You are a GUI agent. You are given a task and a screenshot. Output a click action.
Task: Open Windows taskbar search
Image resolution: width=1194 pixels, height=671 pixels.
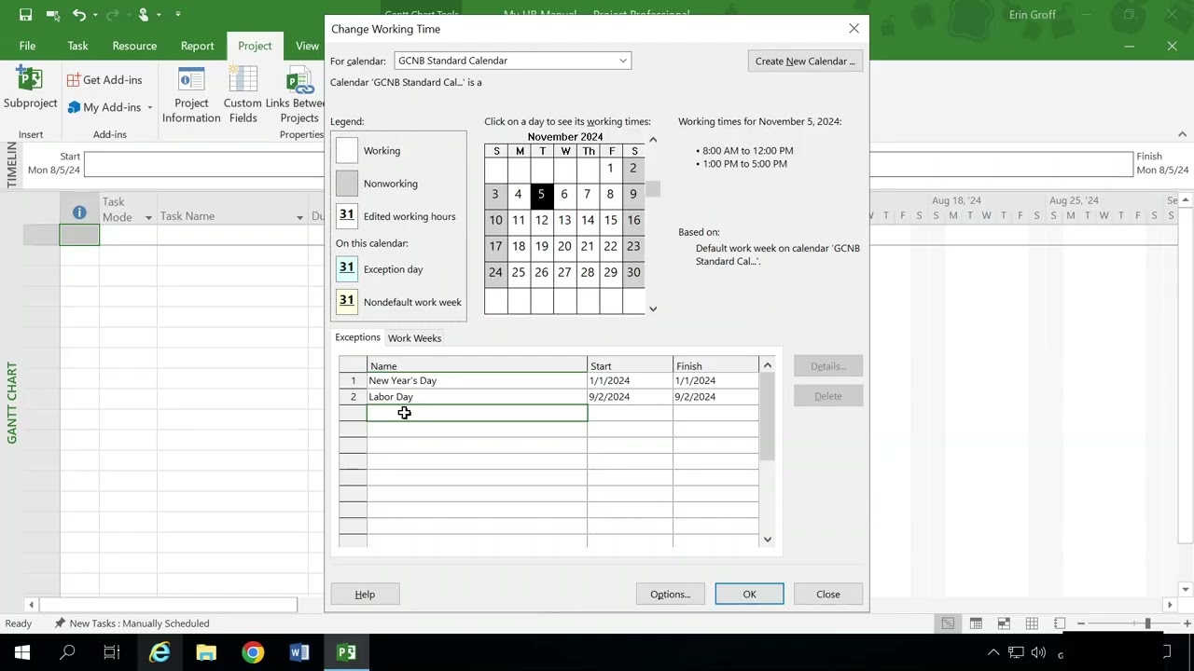[67, 652]
